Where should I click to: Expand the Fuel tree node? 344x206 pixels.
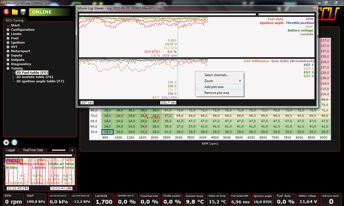coord(8,38)
